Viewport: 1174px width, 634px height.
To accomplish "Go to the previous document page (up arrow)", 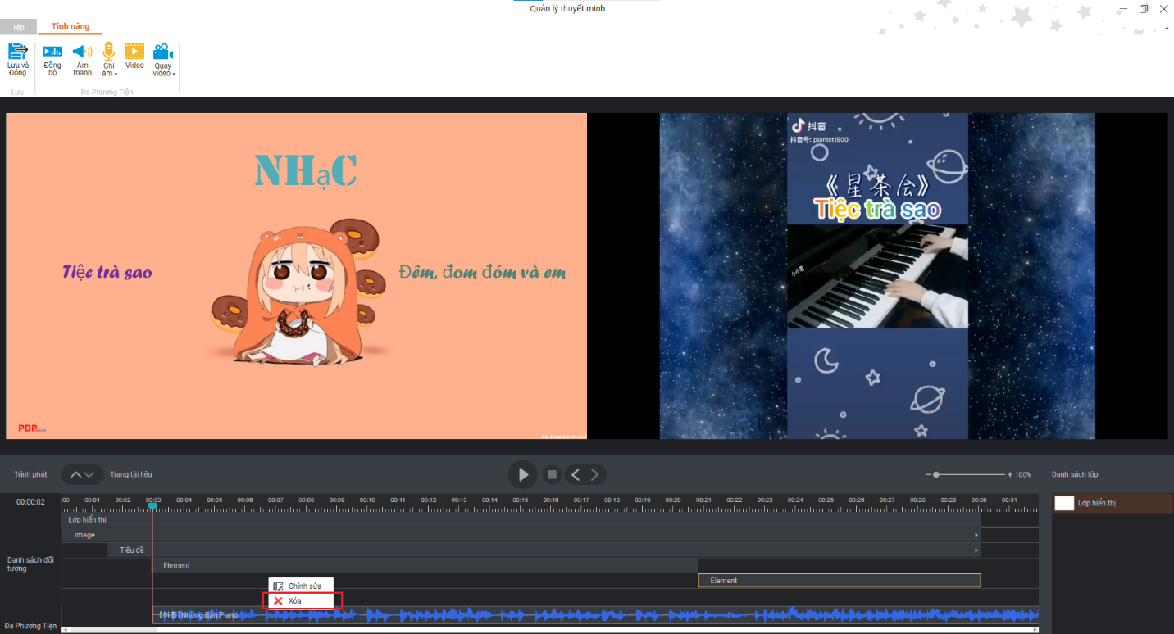I will (x=75, y=474).
